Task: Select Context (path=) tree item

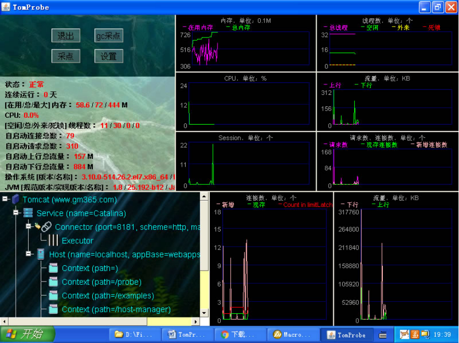Action: [x=90, y=268]
